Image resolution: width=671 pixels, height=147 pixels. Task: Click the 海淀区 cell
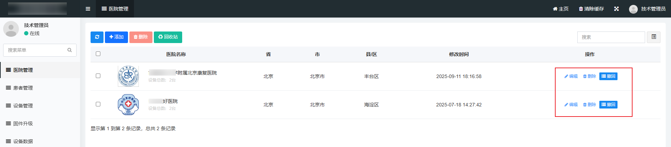(371, 105)
